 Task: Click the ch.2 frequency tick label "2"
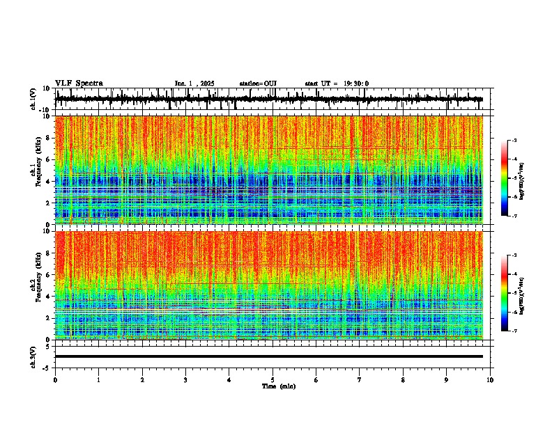click(x=48, y=318)
